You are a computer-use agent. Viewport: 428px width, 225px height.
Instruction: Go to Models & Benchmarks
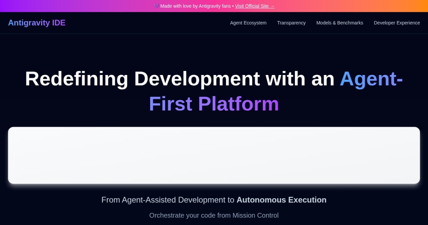coord(340,23)
